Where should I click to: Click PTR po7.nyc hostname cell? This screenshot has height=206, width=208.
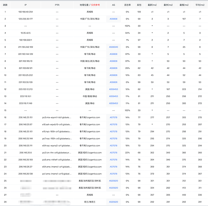click(57, 139)
